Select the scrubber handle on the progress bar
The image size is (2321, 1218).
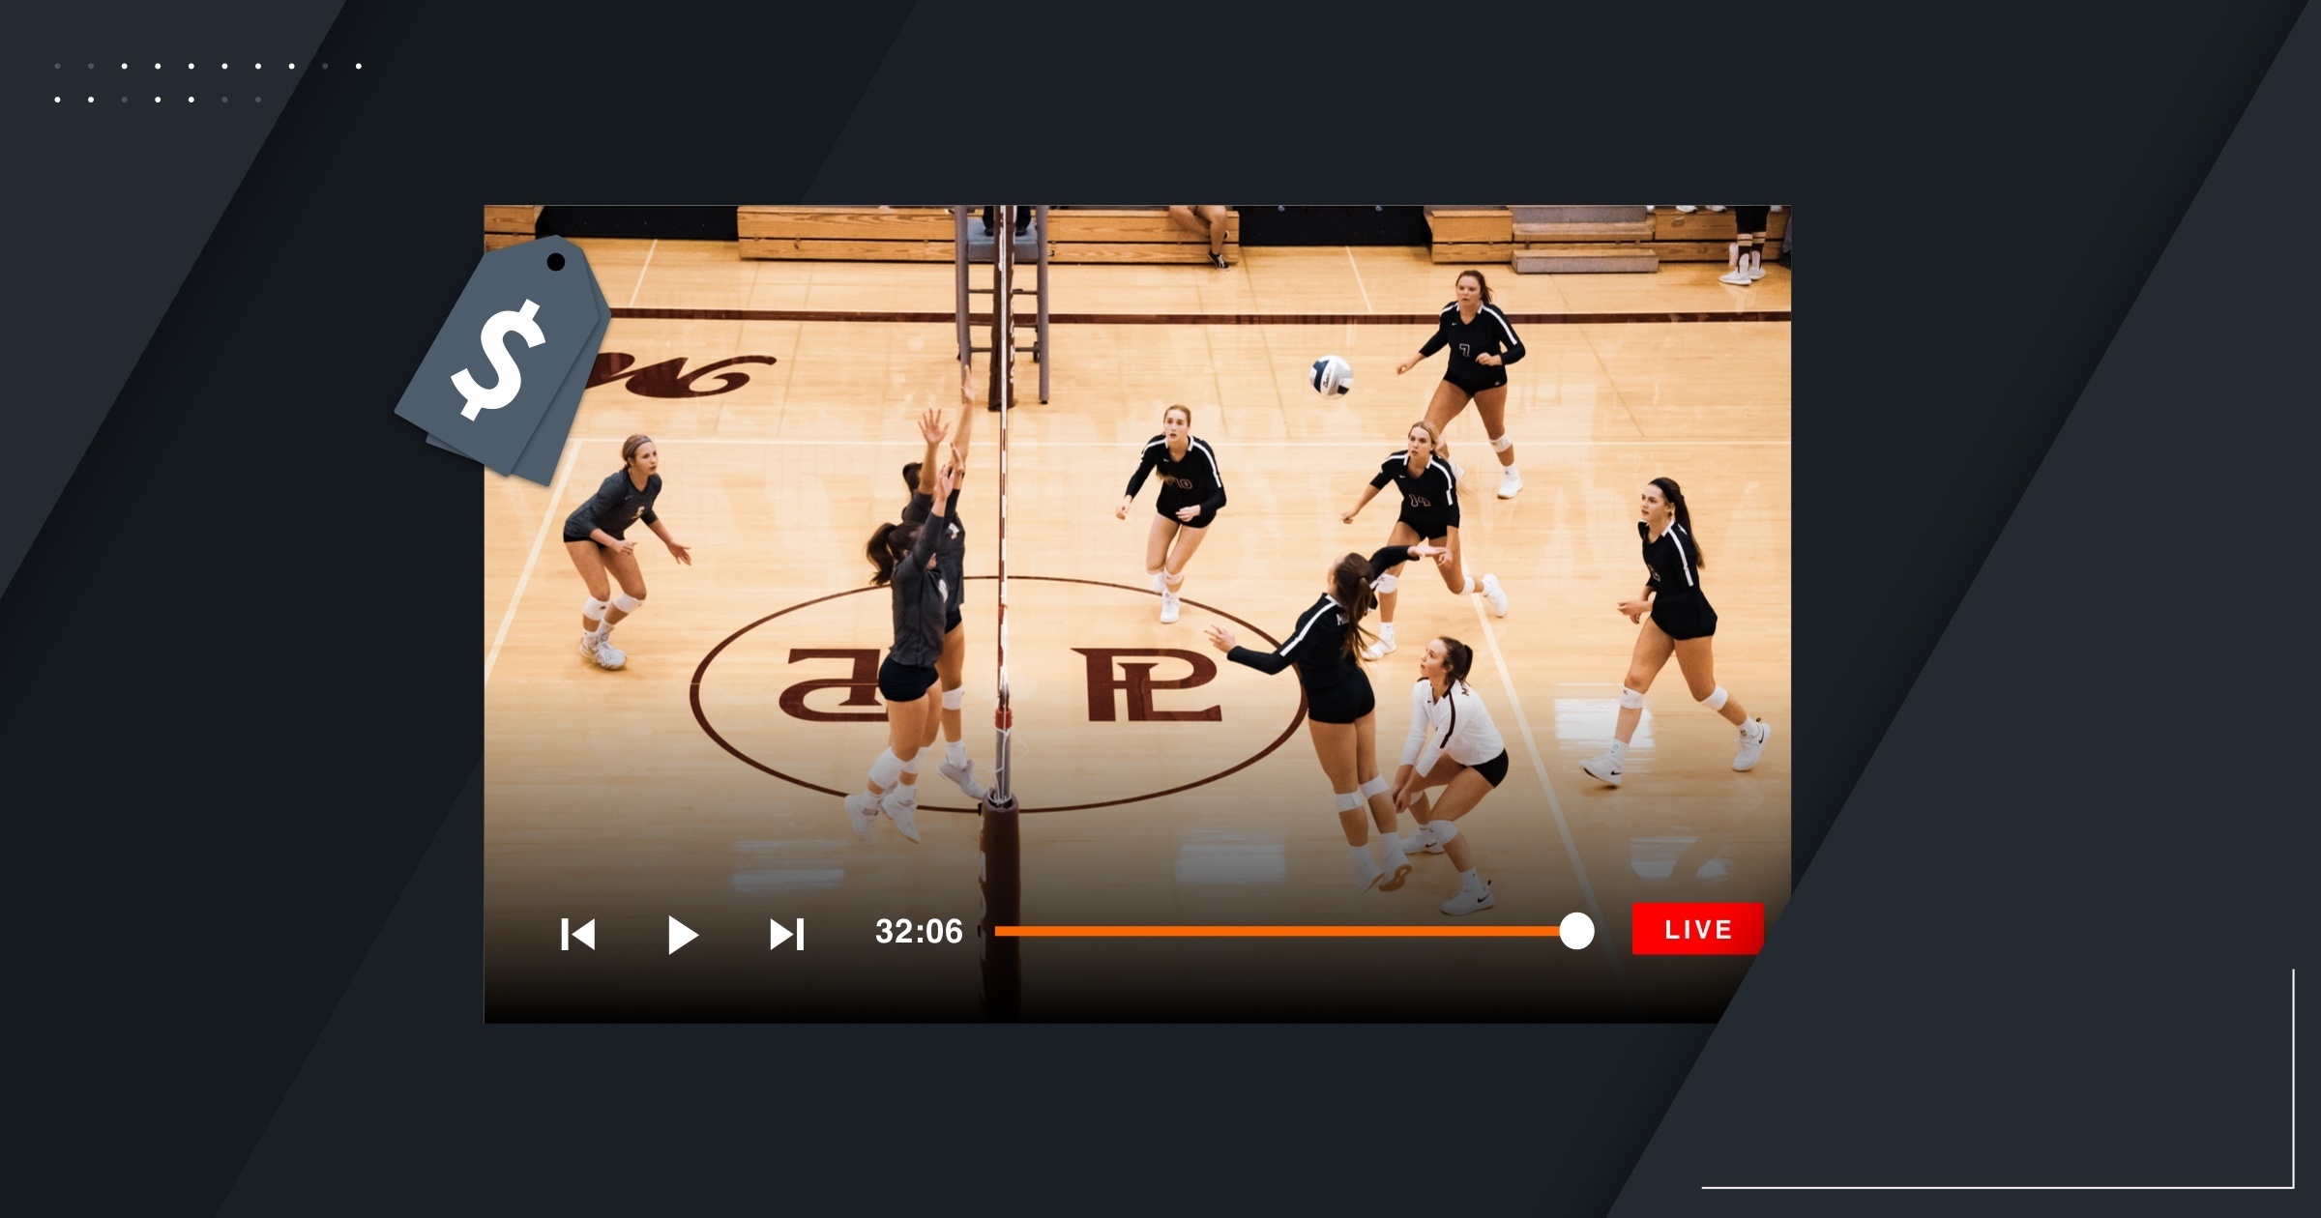coord(1578,931)
